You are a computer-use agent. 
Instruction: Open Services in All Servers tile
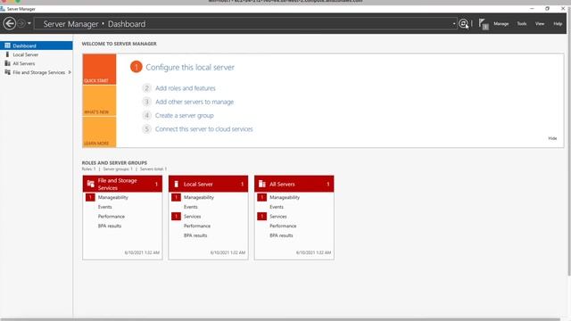point(277,216)
